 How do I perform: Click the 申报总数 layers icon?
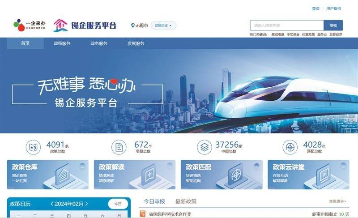coord(205,147)
